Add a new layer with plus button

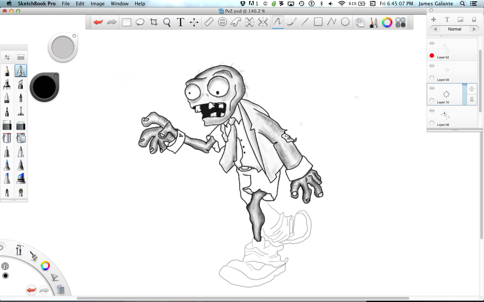434,19
